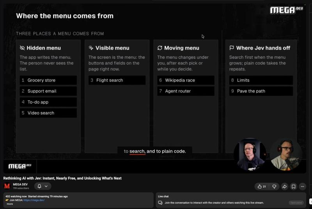312x209 pixels.
Task: Click the 'Moving menu' card heading
Action: 182,48
